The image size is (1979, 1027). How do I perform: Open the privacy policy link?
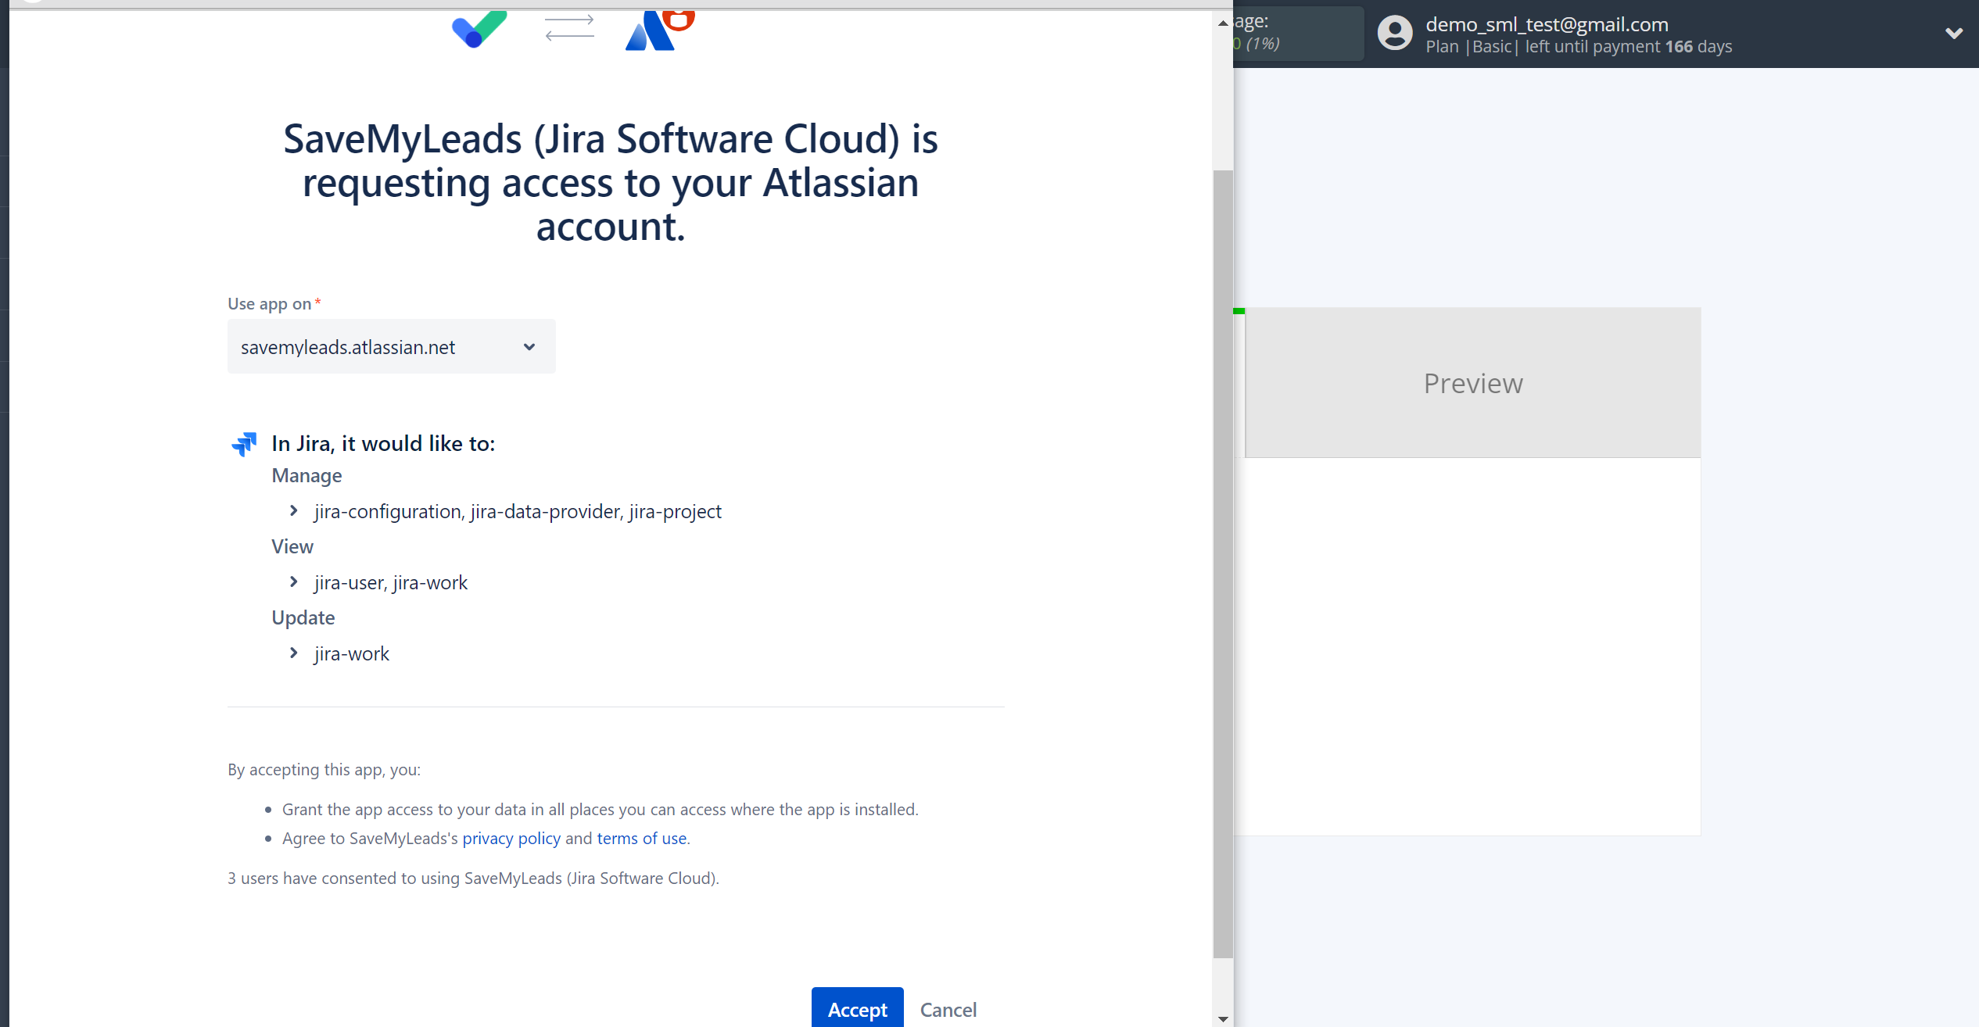[x=511, y=838]
